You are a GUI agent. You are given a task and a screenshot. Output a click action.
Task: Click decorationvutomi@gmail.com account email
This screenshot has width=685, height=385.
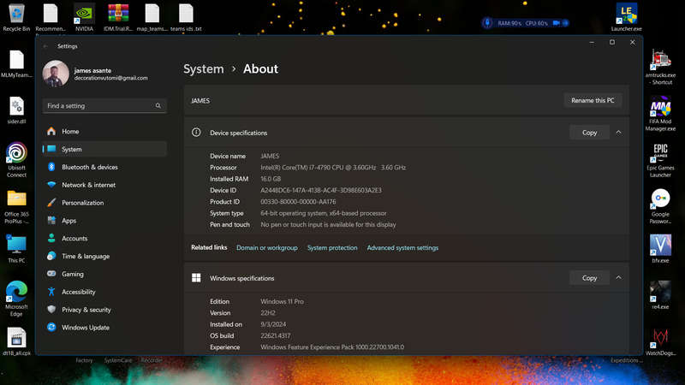pyautogui.click(x=111, y=78)
